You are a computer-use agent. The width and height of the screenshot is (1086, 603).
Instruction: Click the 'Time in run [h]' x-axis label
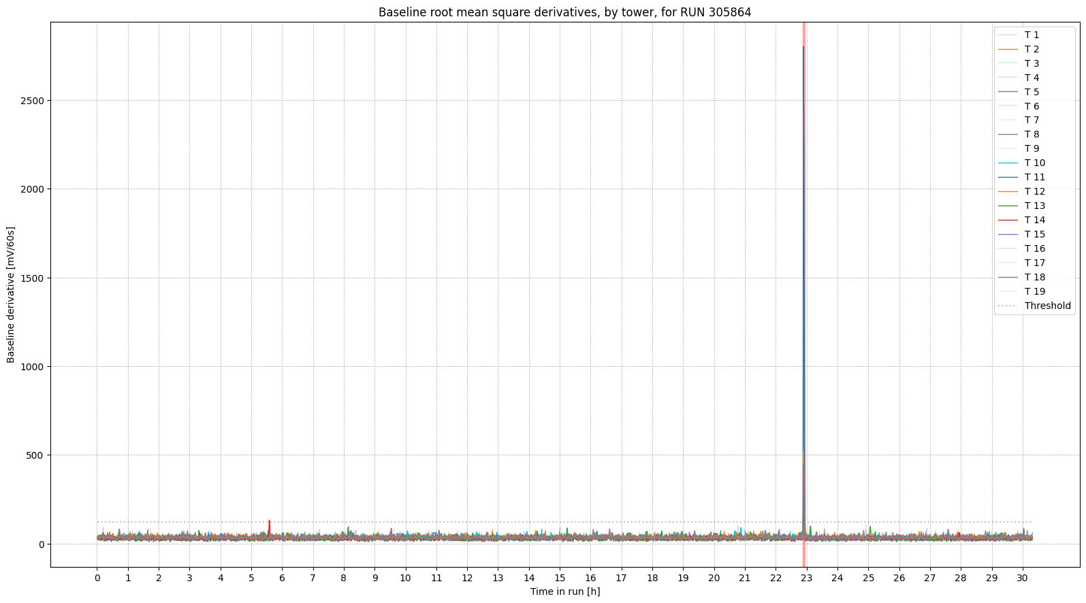[564, 591]
